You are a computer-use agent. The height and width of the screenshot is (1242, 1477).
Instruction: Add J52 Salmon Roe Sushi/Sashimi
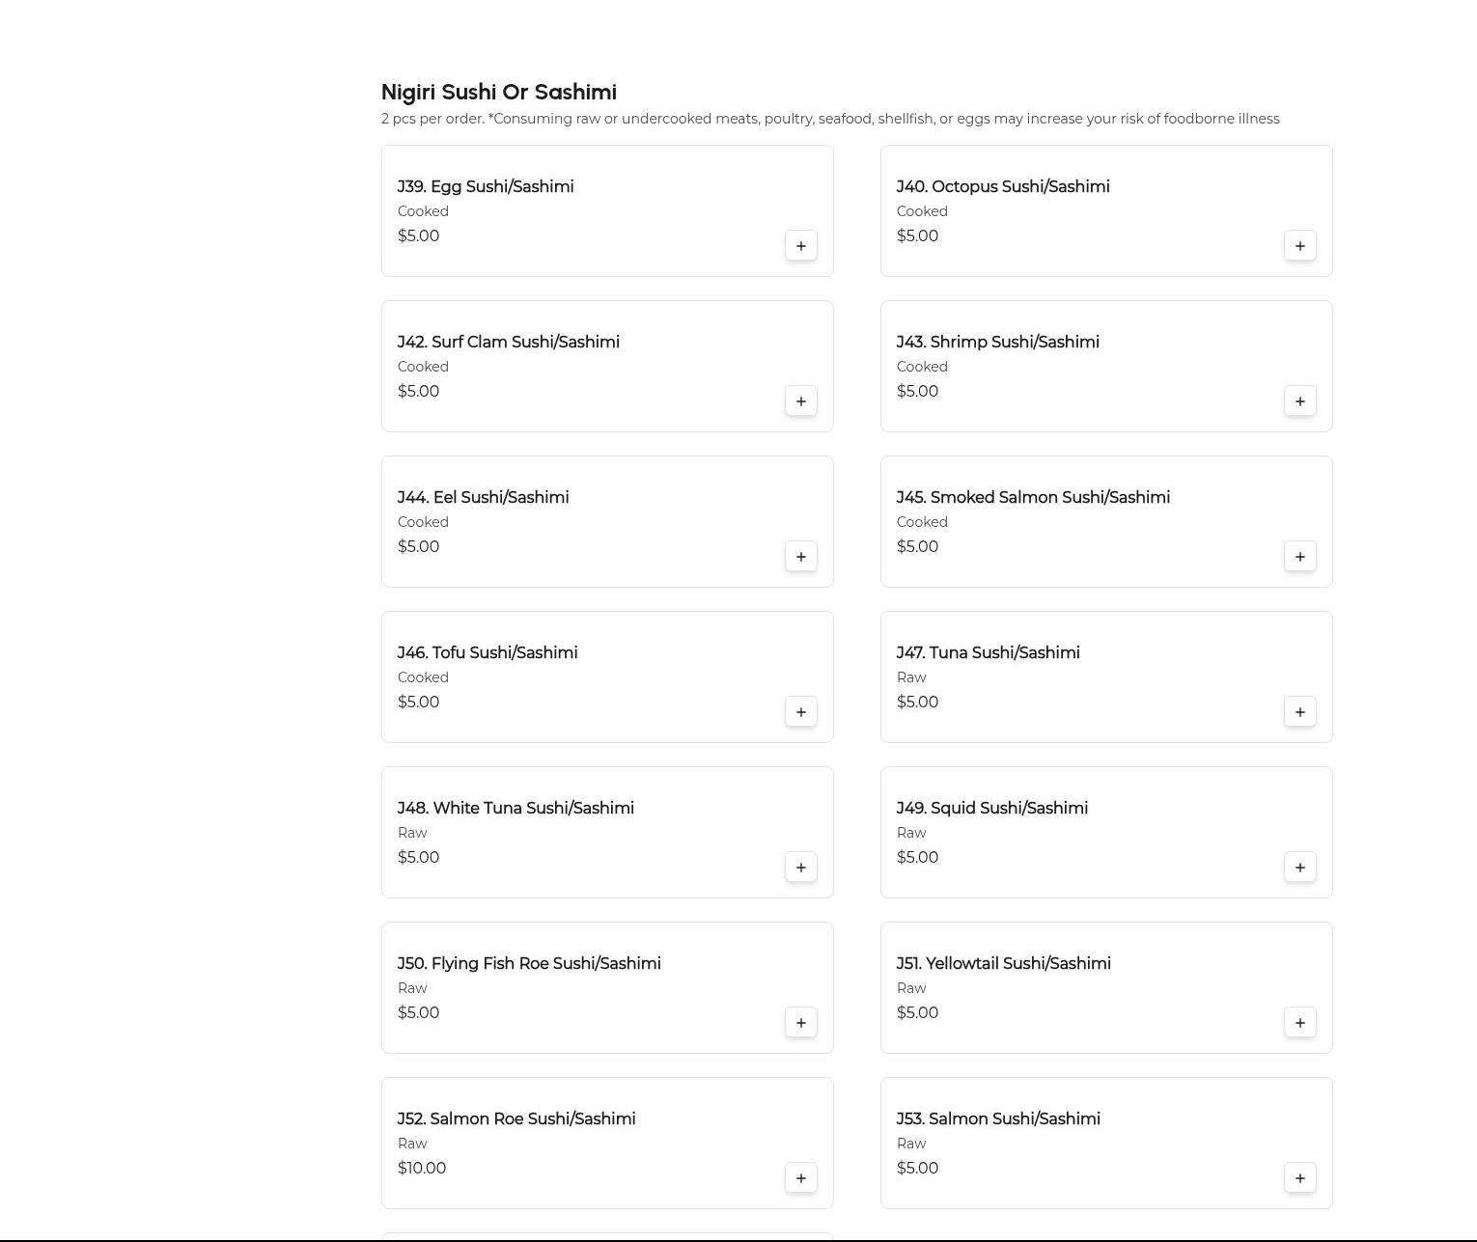click(x=800, y=1178)
